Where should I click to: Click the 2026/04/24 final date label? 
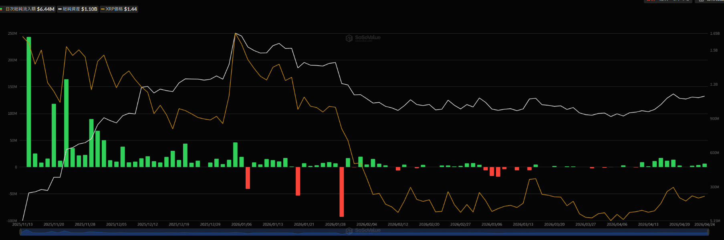tap(704, 224)
